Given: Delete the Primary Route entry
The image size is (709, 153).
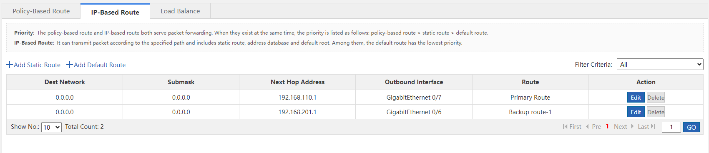Looking at the screenshot, I should tap(656, 98).
